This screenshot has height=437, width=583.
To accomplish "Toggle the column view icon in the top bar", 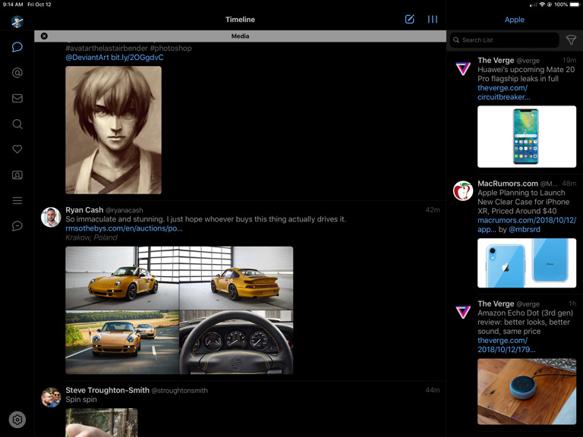I will (x=432, y=20).
